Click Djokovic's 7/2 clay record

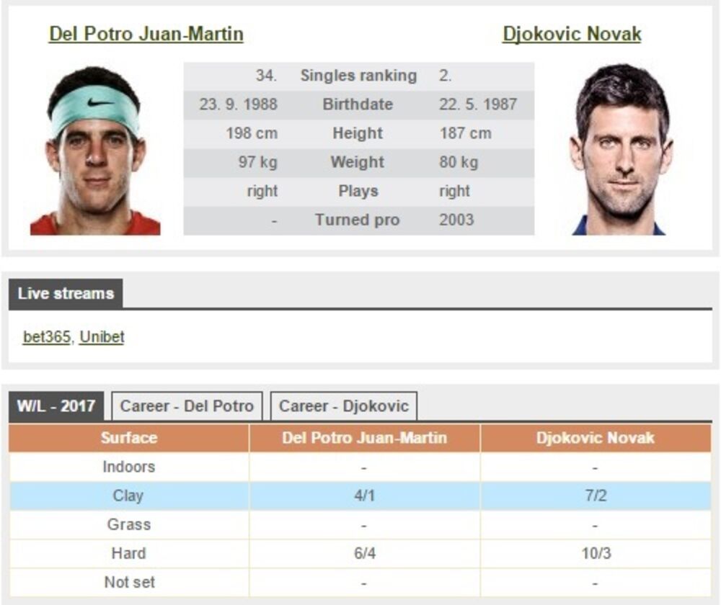point(595,496)
